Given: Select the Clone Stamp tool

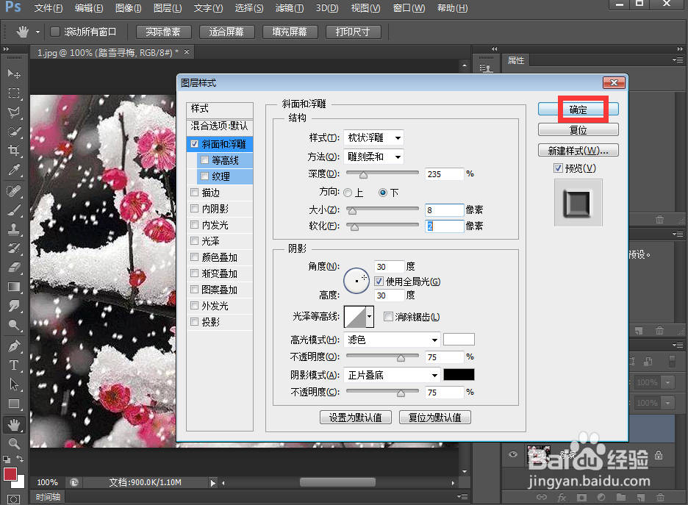Looking at the screenshot, I should point(14,229).
